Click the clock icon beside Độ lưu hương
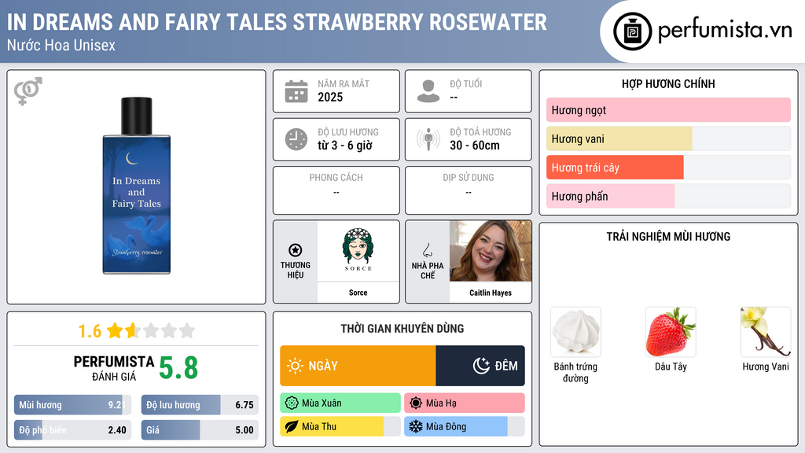 (296, 139)
